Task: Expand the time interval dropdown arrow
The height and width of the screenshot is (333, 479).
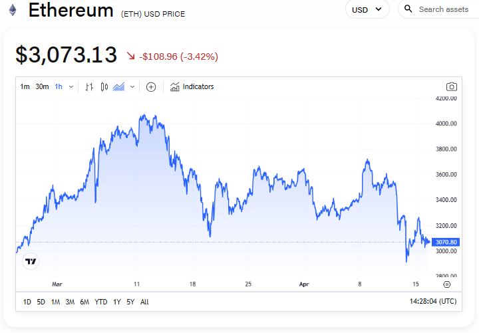Action: click(71, 86)
